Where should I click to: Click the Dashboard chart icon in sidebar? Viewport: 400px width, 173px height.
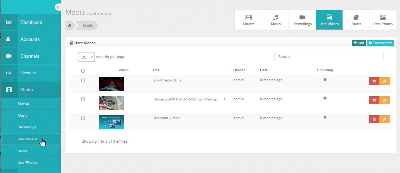click(9, 23)
